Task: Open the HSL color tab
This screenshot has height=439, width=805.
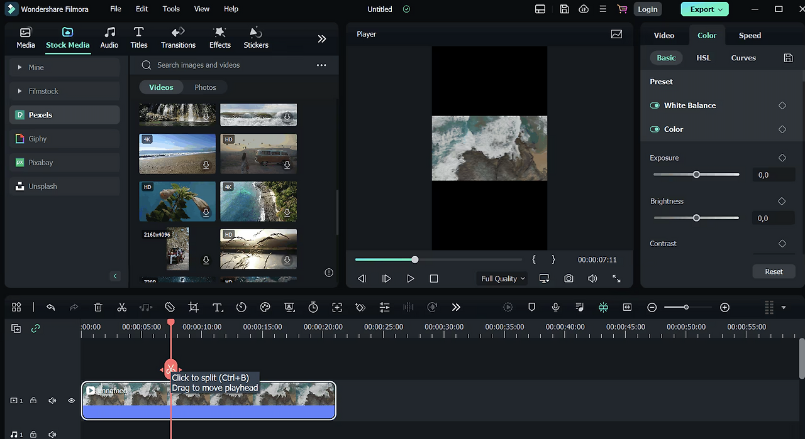Action: 703,58
